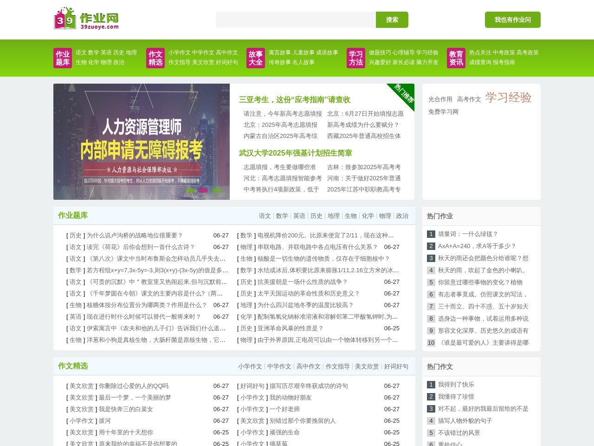Viewport: 594px width, 446px height.
Task: Open the 武汉大学2025年强基计划招生简章 headline
Action: (295, 153)
